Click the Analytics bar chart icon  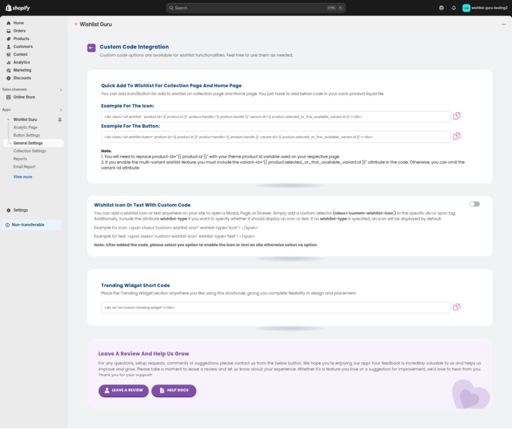(x=8, y=62)
